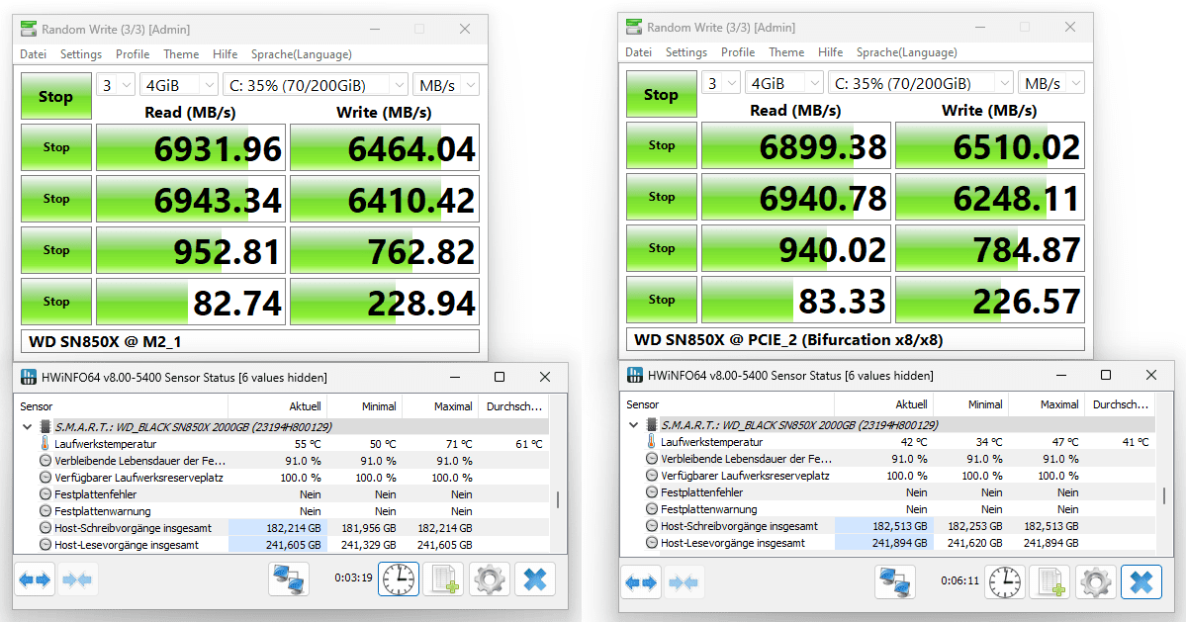Click the 'WD SN850X @ M2_1' comment field
This screenshot has height=622, width=1186.
250,341
